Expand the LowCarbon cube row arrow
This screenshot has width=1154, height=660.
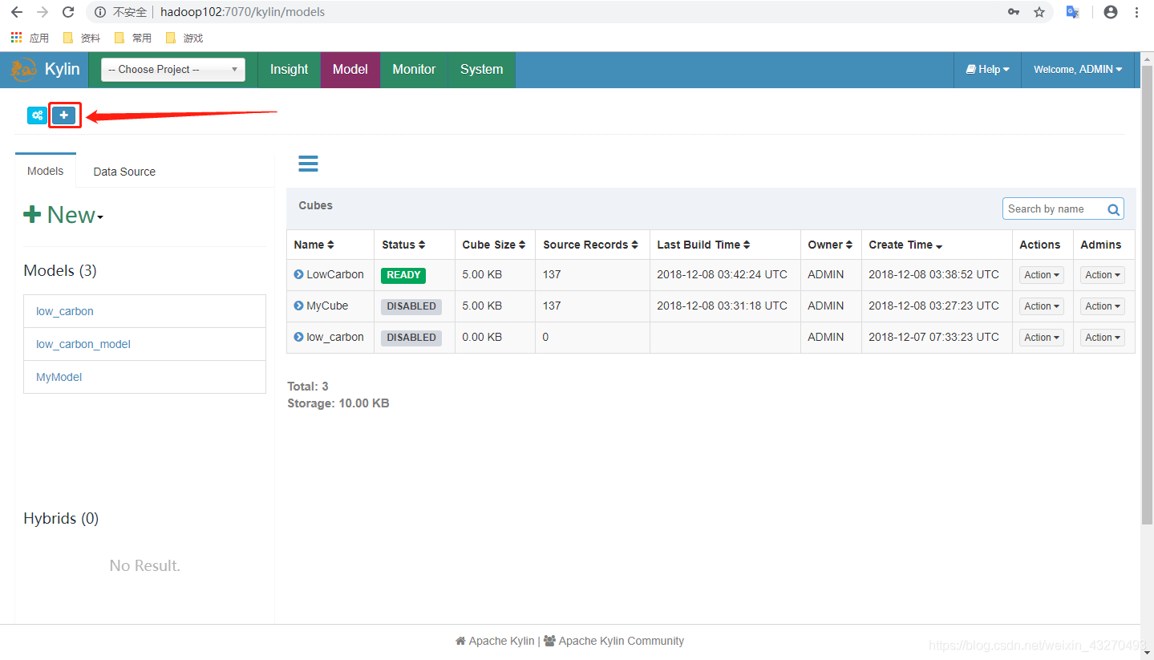point(298,275)
